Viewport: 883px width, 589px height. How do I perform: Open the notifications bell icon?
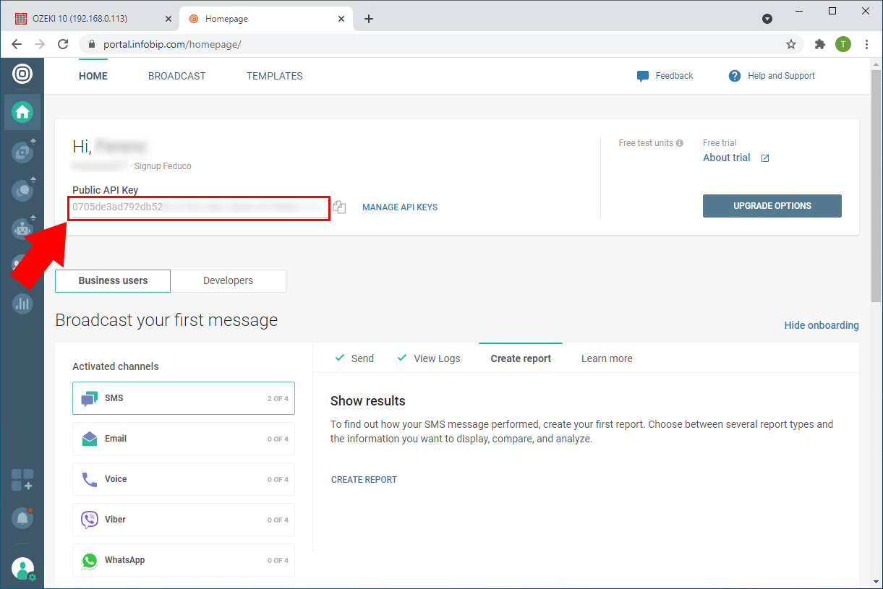(22, 517)
